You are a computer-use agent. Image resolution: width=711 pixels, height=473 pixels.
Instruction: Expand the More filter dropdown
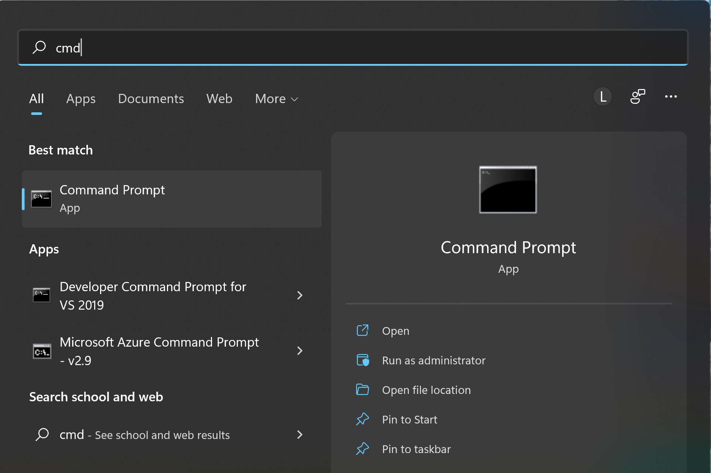277,99
